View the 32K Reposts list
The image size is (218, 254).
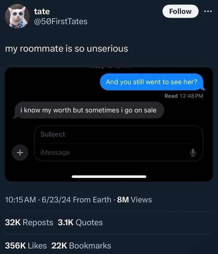29,222
